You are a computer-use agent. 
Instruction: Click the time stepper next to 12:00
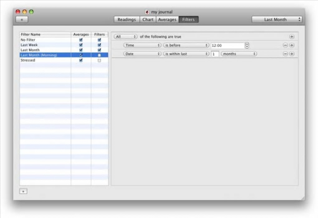pyautogui.click(x=247, y=45)
